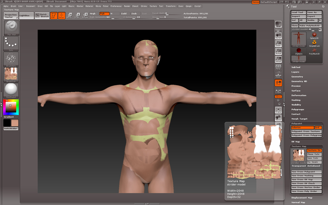Select the ZSphere tool icon
Image resolution: width=328 pixels, height=205 pixels.
(299, 51)
